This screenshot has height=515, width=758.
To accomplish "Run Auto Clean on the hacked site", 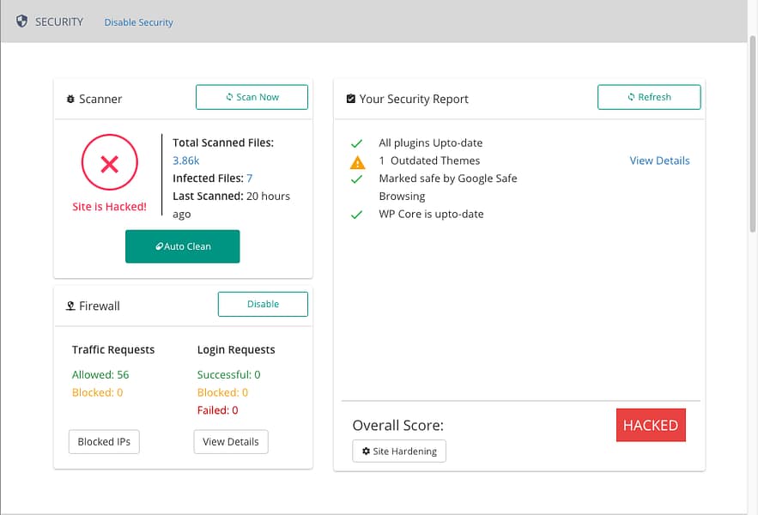I will pyautogui.click(x=182, y=246).
